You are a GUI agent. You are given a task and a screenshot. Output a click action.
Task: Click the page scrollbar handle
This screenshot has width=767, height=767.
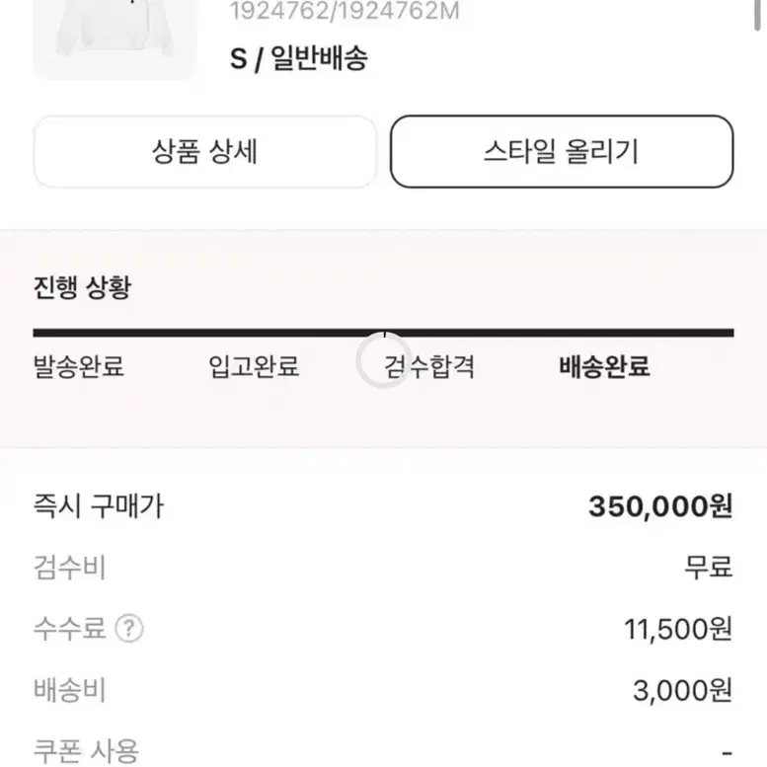coord(758,15)
